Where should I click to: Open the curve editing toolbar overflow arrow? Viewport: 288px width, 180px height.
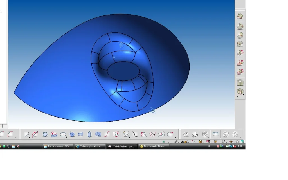(x=176, y=137)
